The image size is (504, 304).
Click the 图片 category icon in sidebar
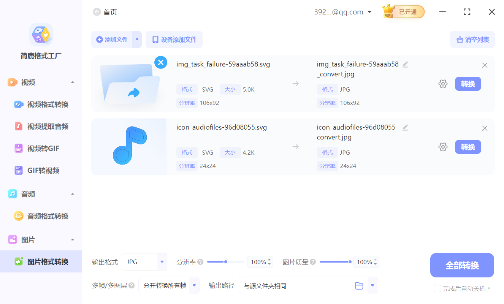(13, 240)
